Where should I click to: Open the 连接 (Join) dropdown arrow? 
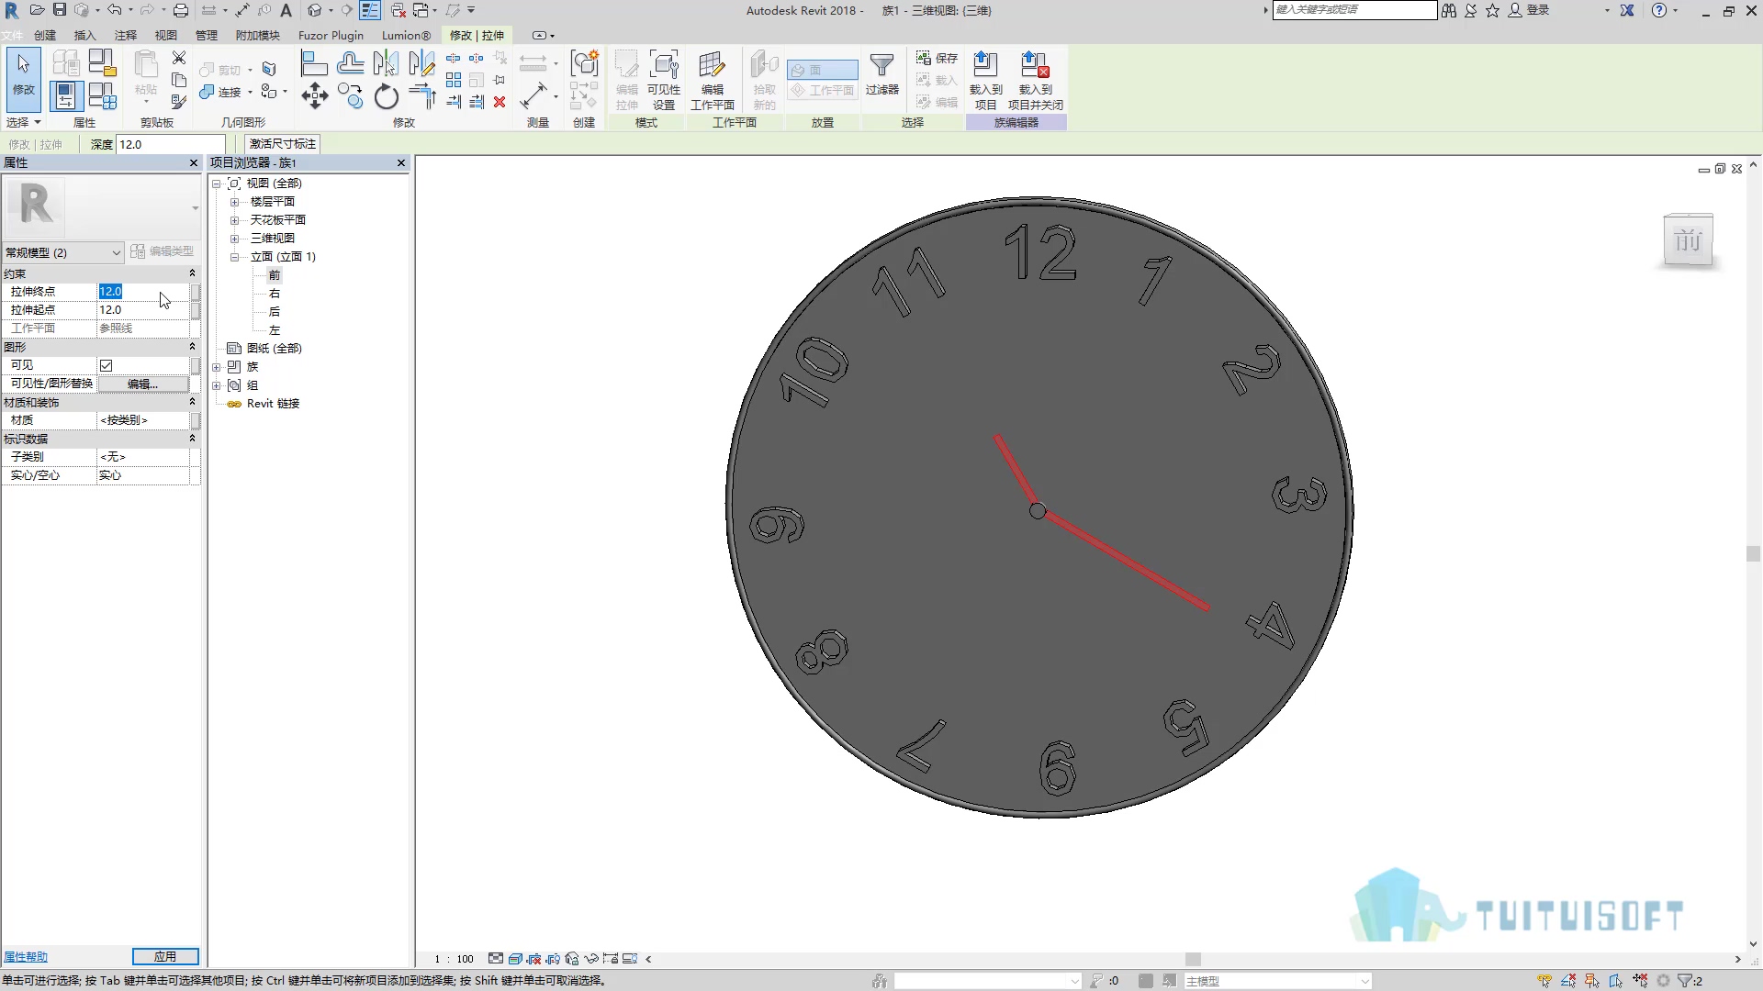250,92
